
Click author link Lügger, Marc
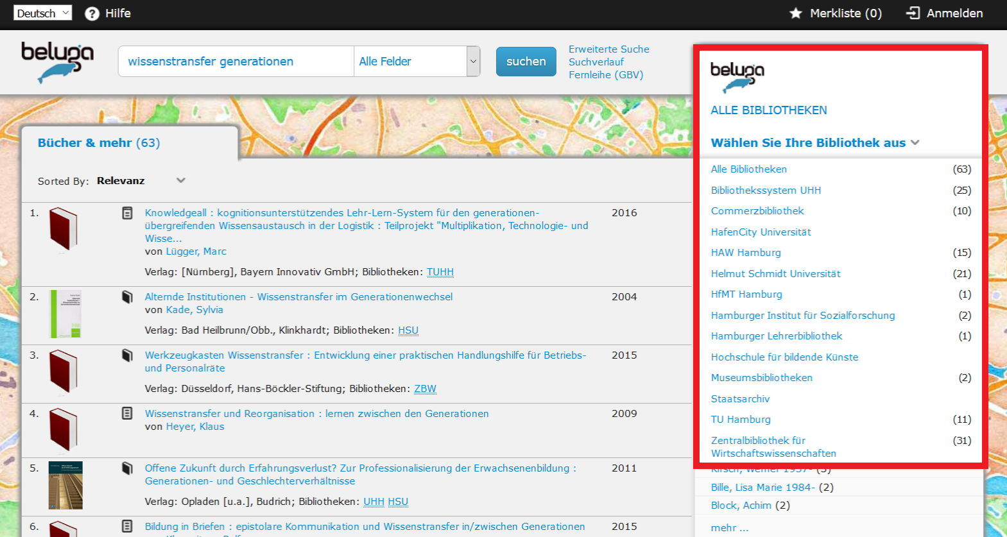[x=196, y=251]
